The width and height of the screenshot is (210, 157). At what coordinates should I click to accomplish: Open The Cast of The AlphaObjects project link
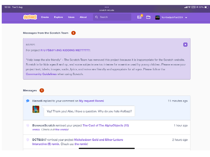tap(106, 125)
